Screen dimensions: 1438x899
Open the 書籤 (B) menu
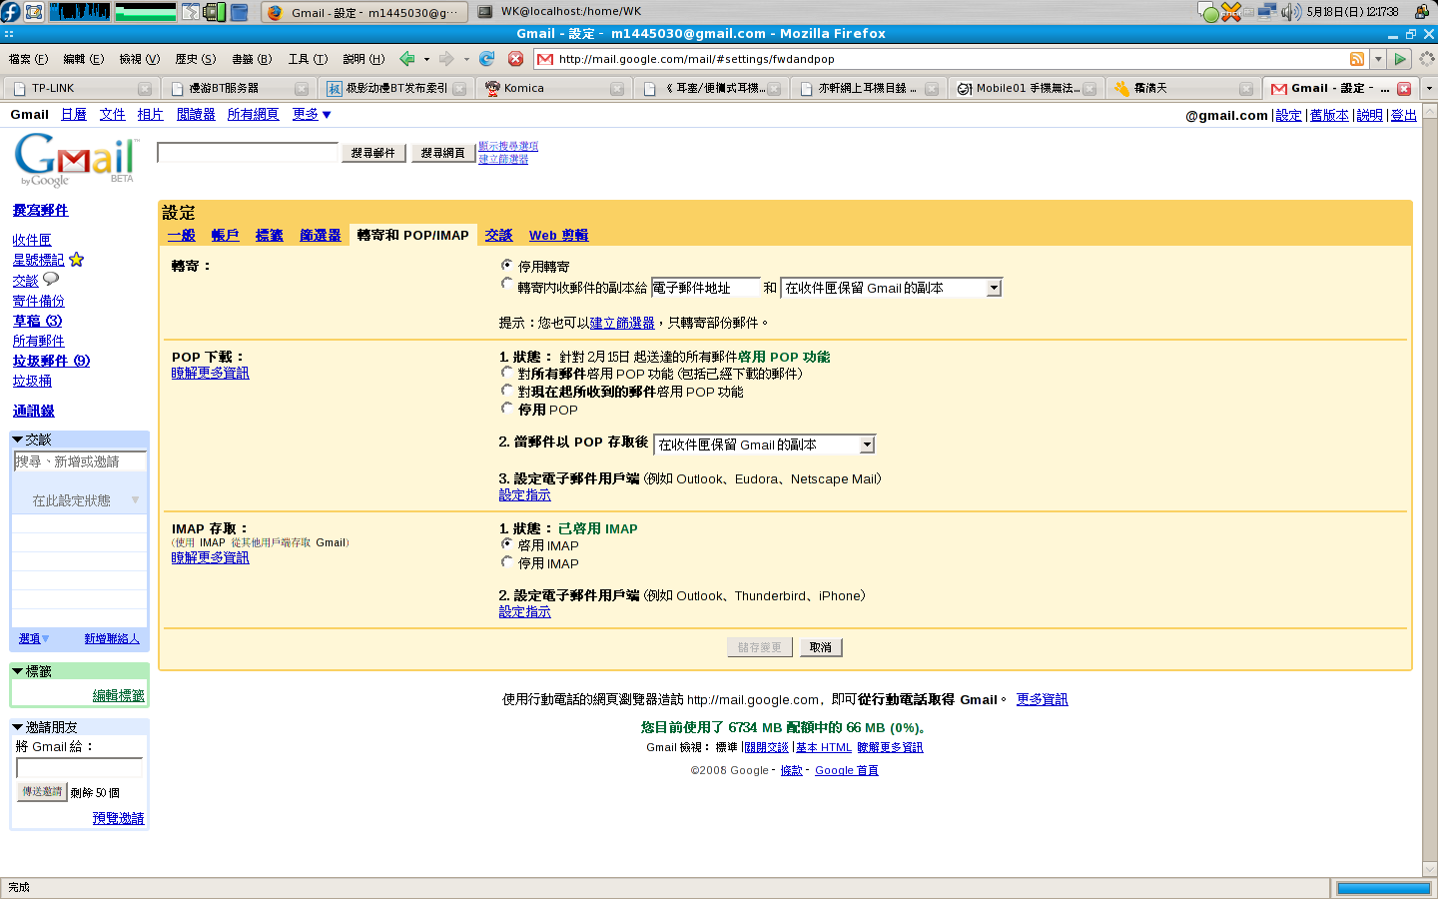(x=252, y=59)
